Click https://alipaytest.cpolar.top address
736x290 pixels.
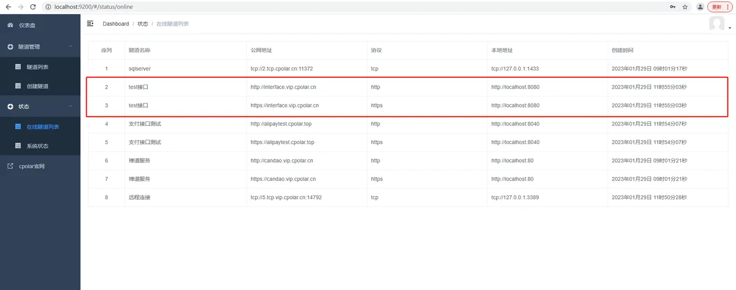283,142
